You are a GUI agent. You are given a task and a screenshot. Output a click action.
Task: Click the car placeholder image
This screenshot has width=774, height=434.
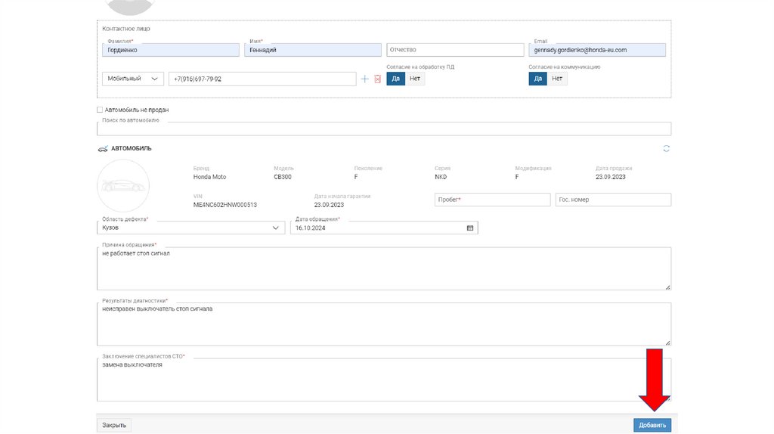tap(123, 185)
